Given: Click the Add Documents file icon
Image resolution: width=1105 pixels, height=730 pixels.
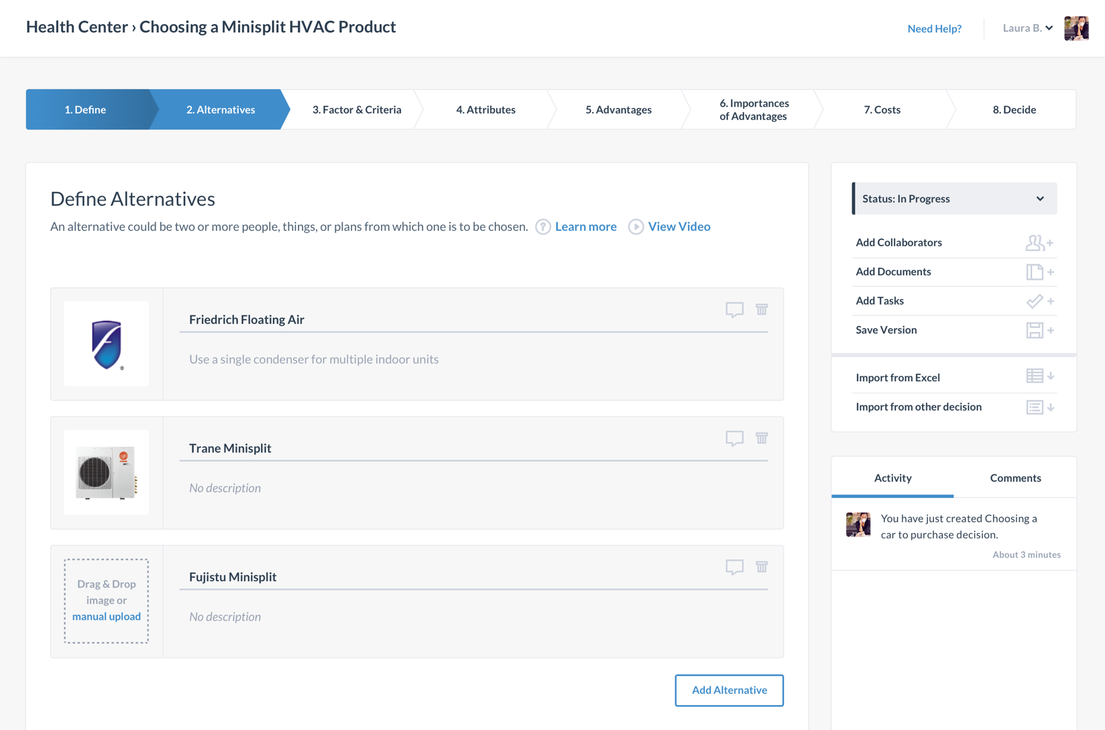Looking at the screenshot, I should coord(1039,272).
